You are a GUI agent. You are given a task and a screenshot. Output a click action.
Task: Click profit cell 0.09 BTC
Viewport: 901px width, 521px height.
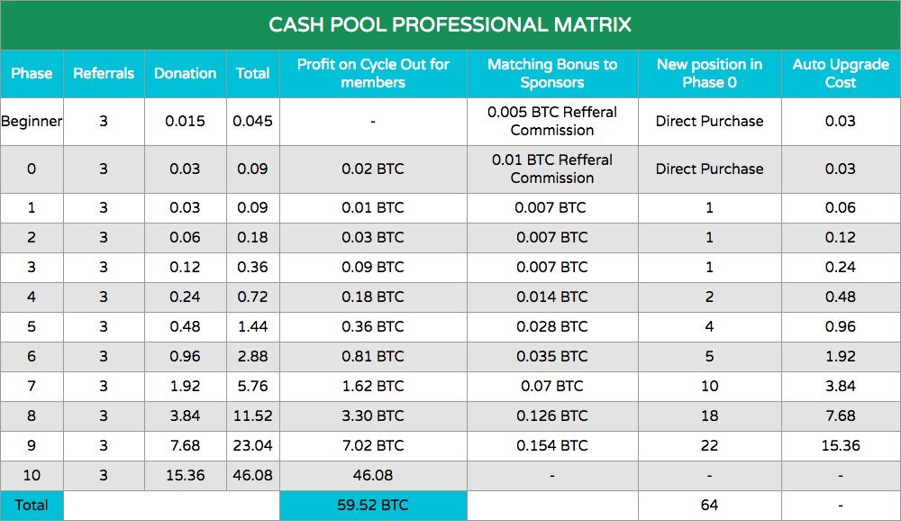(x=373, y=268)
